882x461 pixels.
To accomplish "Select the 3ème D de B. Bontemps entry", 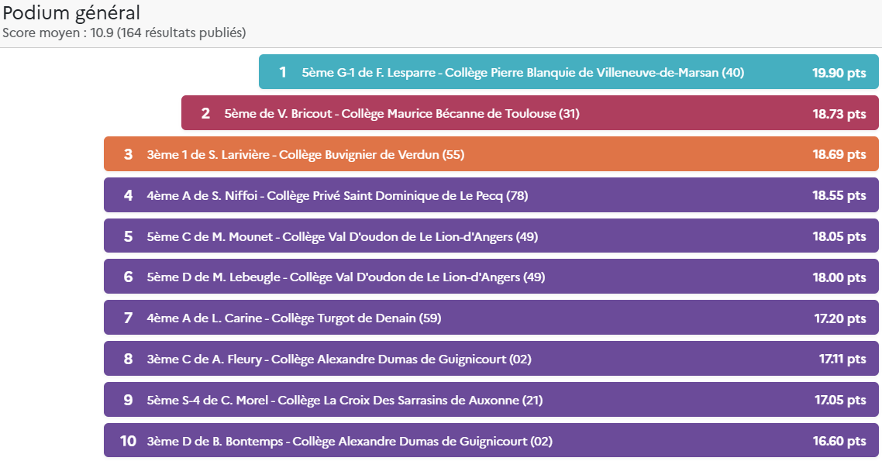I will point(491,441).
